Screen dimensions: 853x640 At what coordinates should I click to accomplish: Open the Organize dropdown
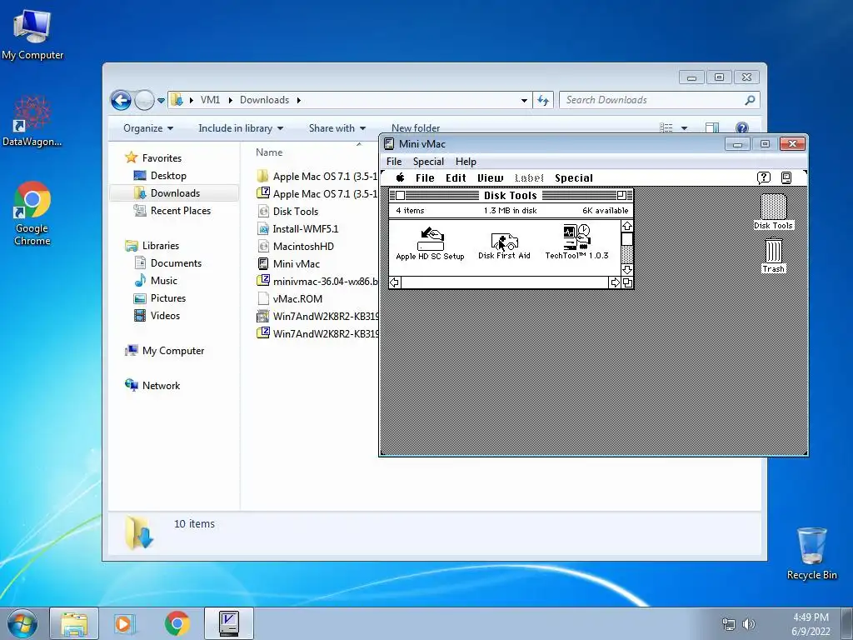[148, 128]
